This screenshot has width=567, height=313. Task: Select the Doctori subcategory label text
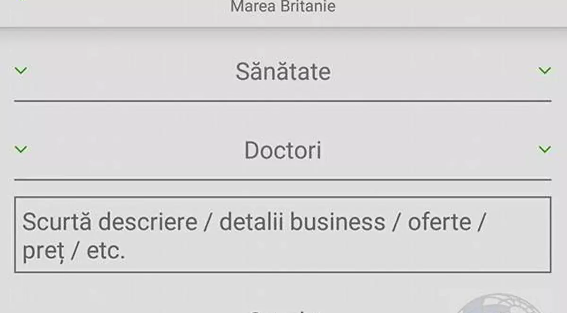pos(283,151)
